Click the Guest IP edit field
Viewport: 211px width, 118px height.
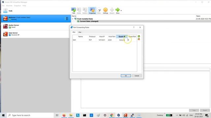coord(122,40)
